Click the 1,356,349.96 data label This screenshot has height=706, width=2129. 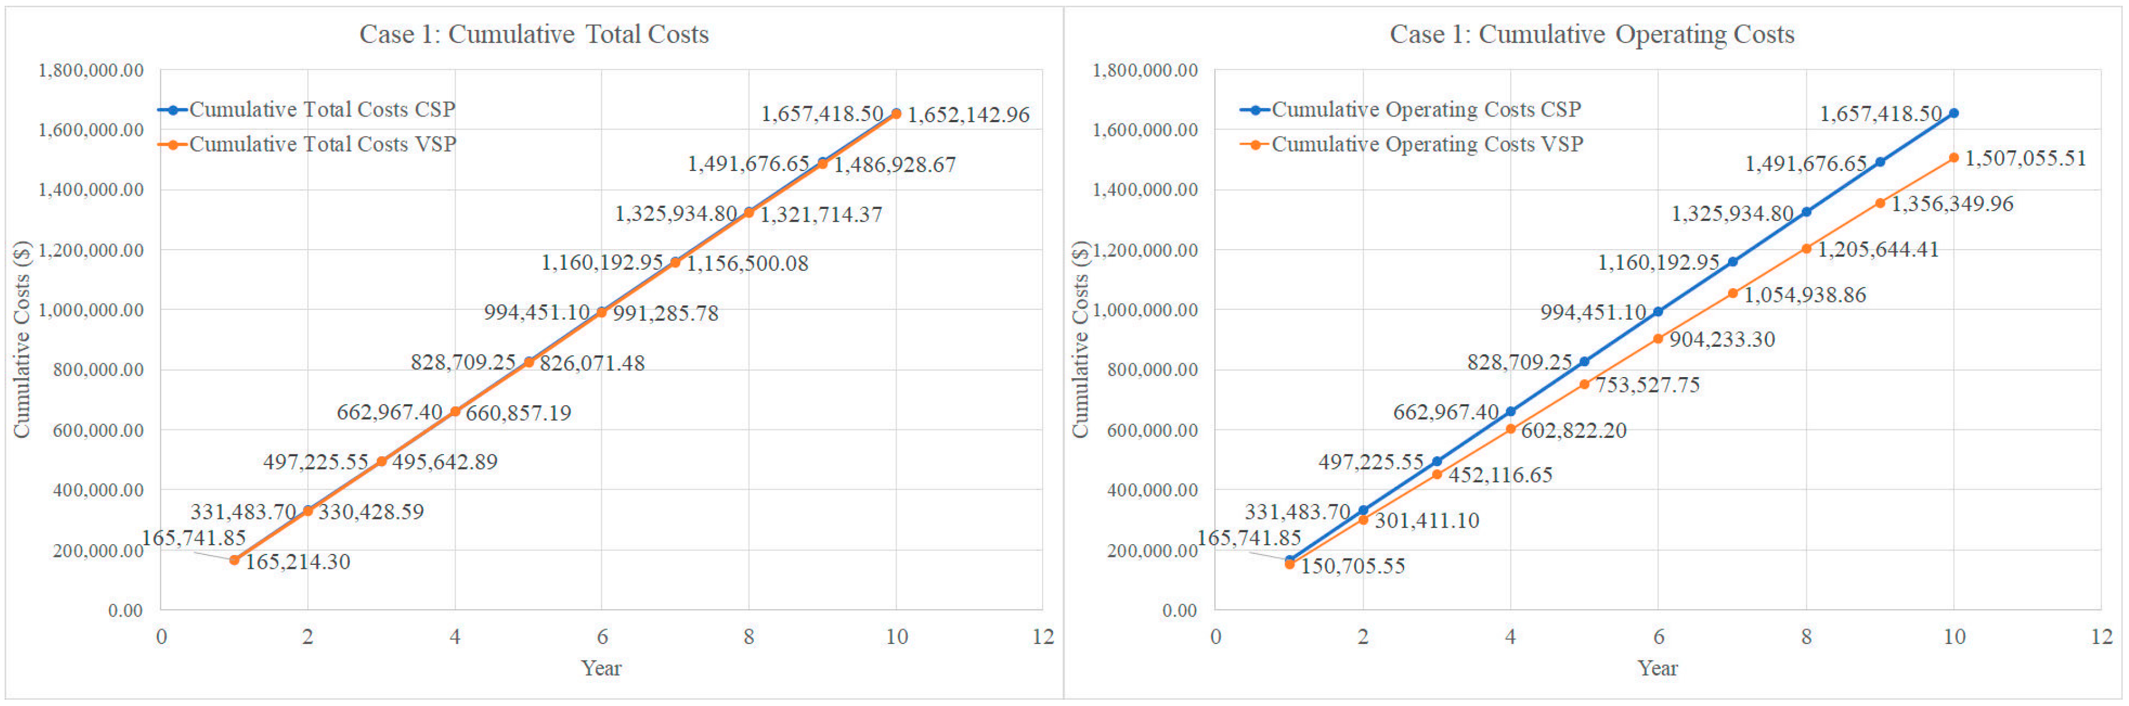pyautogui.click(x=1951, y=203)
